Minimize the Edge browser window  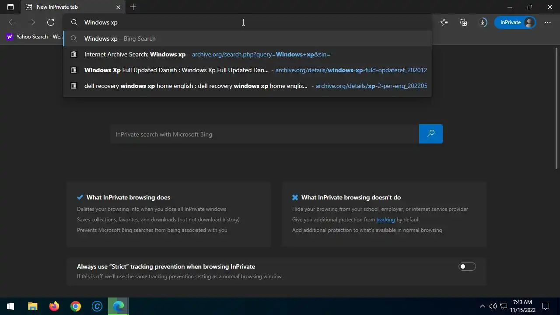coord(510,7)
